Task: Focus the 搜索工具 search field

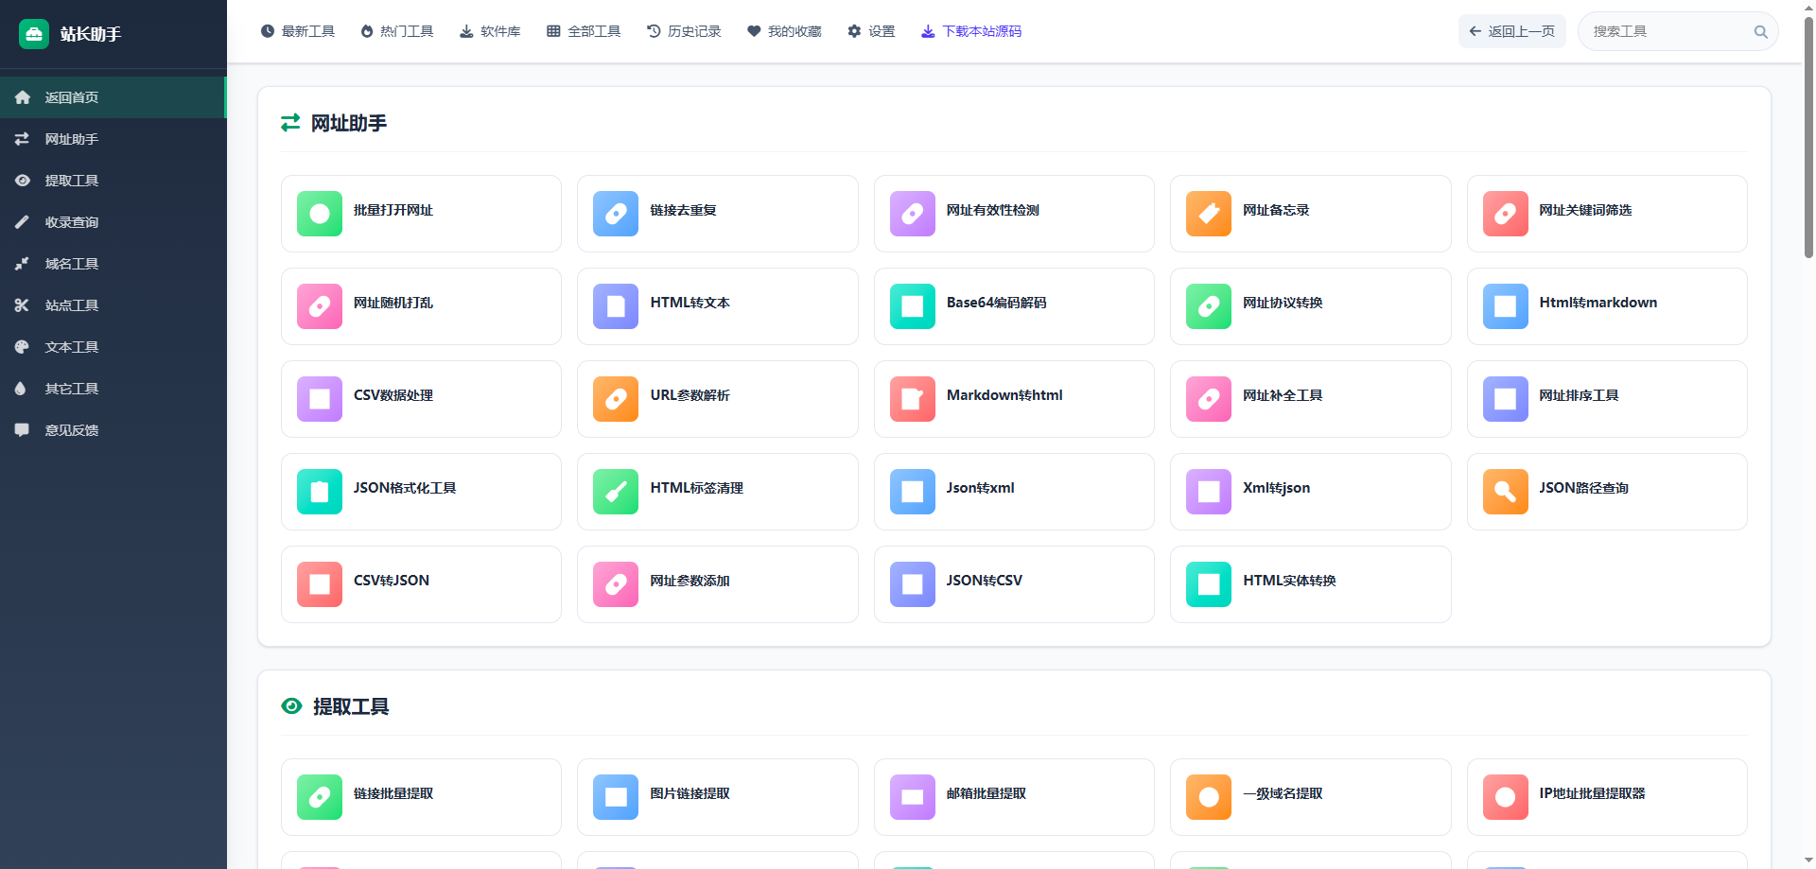Action: tap(1667, 32)
